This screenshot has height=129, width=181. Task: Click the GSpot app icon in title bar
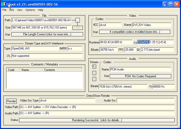[x=4, y=4]
